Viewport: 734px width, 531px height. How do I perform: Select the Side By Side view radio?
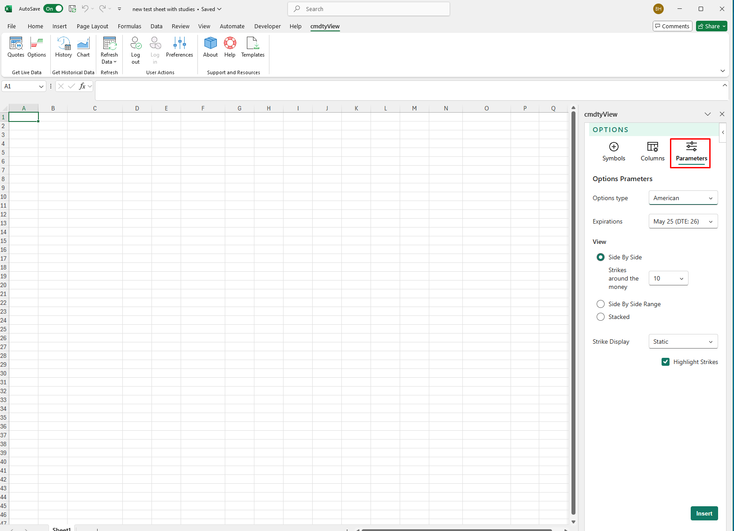[601, 257]
